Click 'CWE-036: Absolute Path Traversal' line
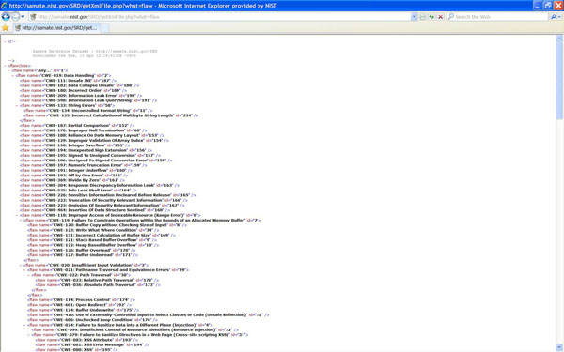564x352 pixels. click(x=98, y=284)
